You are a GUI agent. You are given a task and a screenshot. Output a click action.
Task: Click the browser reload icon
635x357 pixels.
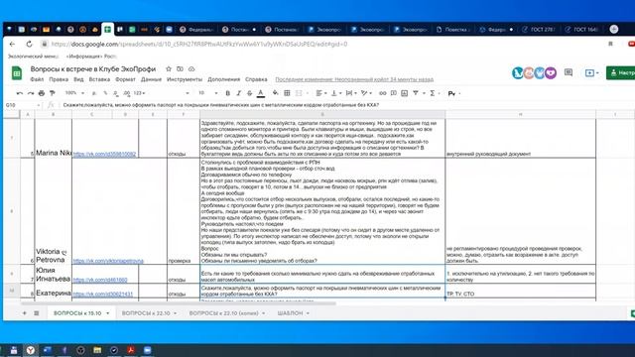pyautogui.click(x=29, y=44)
